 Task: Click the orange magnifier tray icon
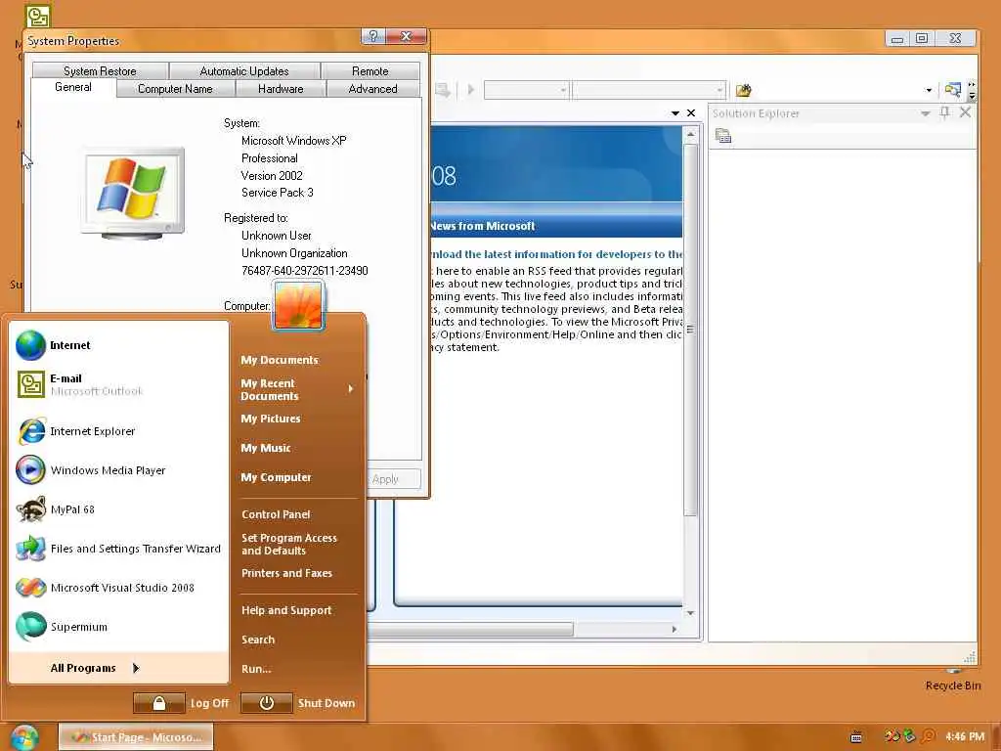pyautogui.click(x=929, y=736)
